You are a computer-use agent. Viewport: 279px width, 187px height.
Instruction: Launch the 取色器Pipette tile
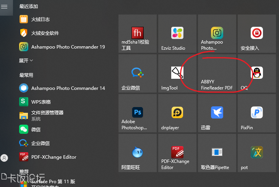pyautogui.click(x=217, y=153)
